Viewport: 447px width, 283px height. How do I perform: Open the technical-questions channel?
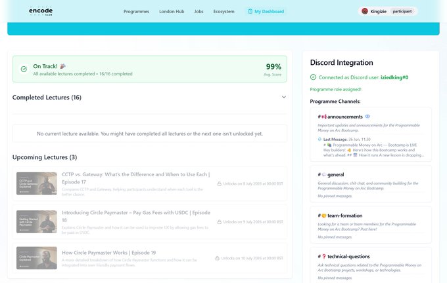[x=348, y=257]
